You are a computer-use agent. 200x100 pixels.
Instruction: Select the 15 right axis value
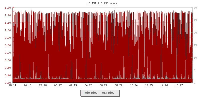pyautogui.click(x=195, y=45)
